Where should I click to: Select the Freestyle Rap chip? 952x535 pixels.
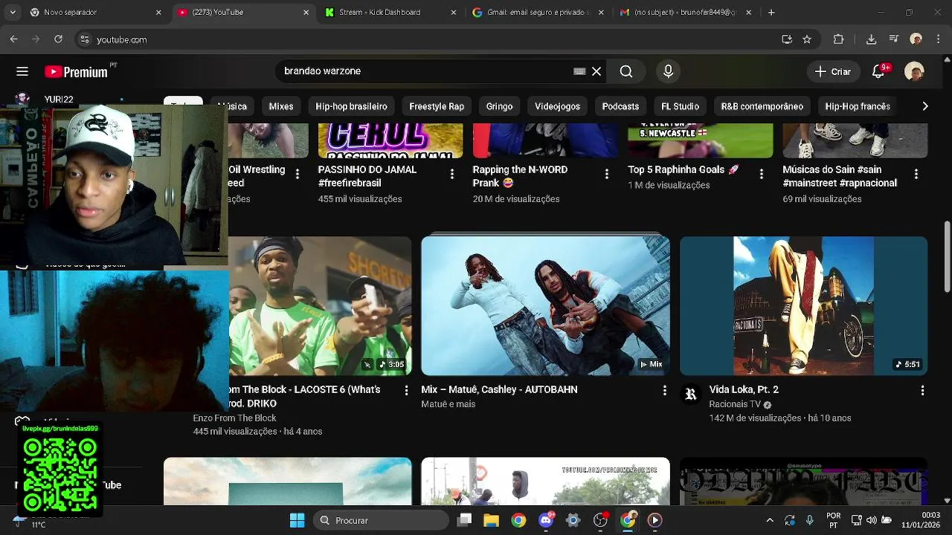point(437,106)
